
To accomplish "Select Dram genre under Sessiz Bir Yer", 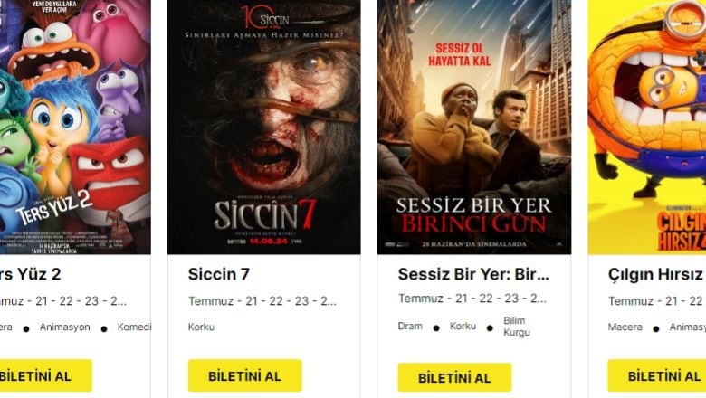I will tap(410, 326).
